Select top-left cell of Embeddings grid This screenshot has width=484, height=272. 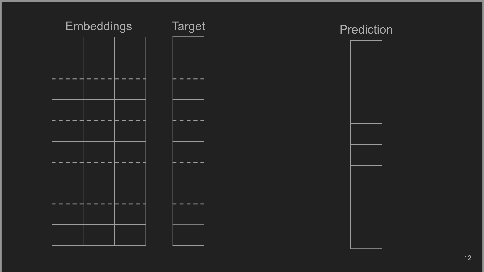pos(67,48)
